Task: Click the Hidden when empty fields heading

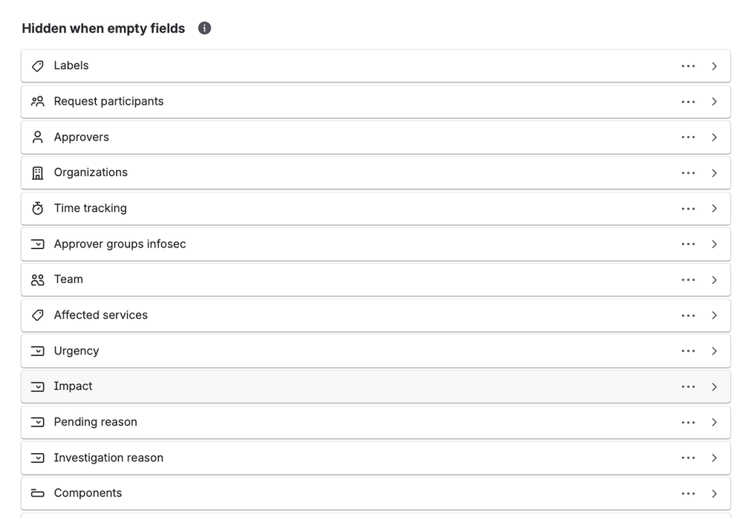Action: (103, 28)
